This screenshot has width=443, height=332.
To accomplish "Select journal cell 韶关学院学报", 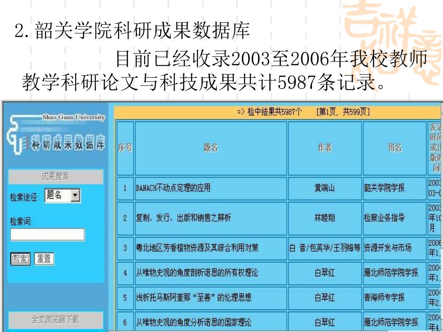I will 395,188.
